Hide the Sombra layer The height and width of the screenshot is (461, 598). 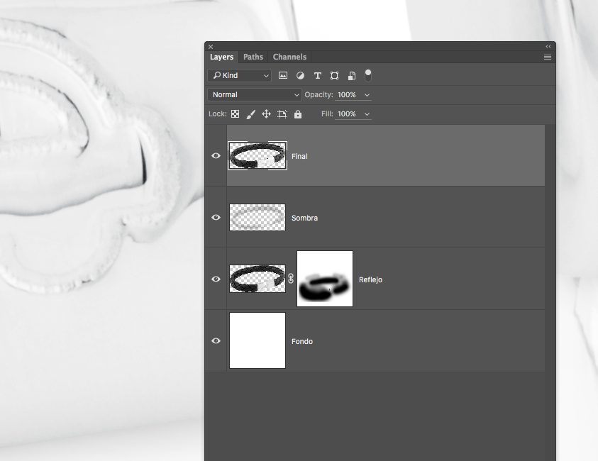216,218
